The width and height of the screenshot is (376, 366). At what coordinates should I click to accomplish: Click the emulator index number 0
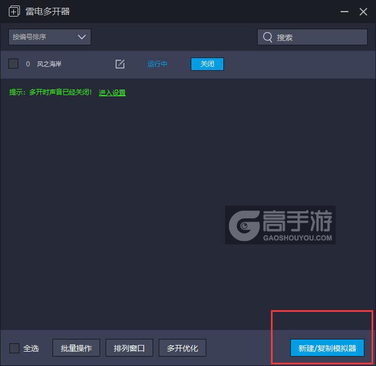(28, 64)
